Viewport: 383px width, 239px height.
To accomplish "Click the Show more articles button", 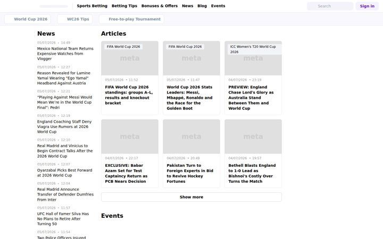I will click(x=191, y=197).
